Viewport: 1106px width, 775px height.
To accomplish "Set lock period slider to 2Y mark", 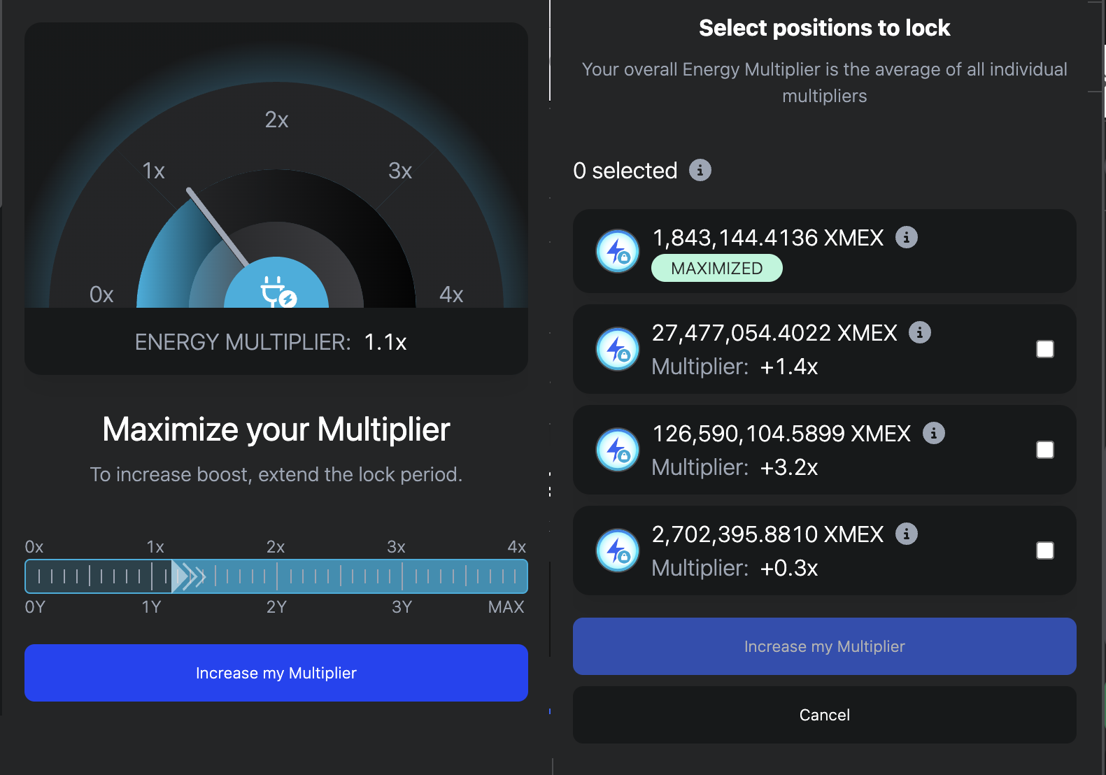I will [x=277, y=576].
